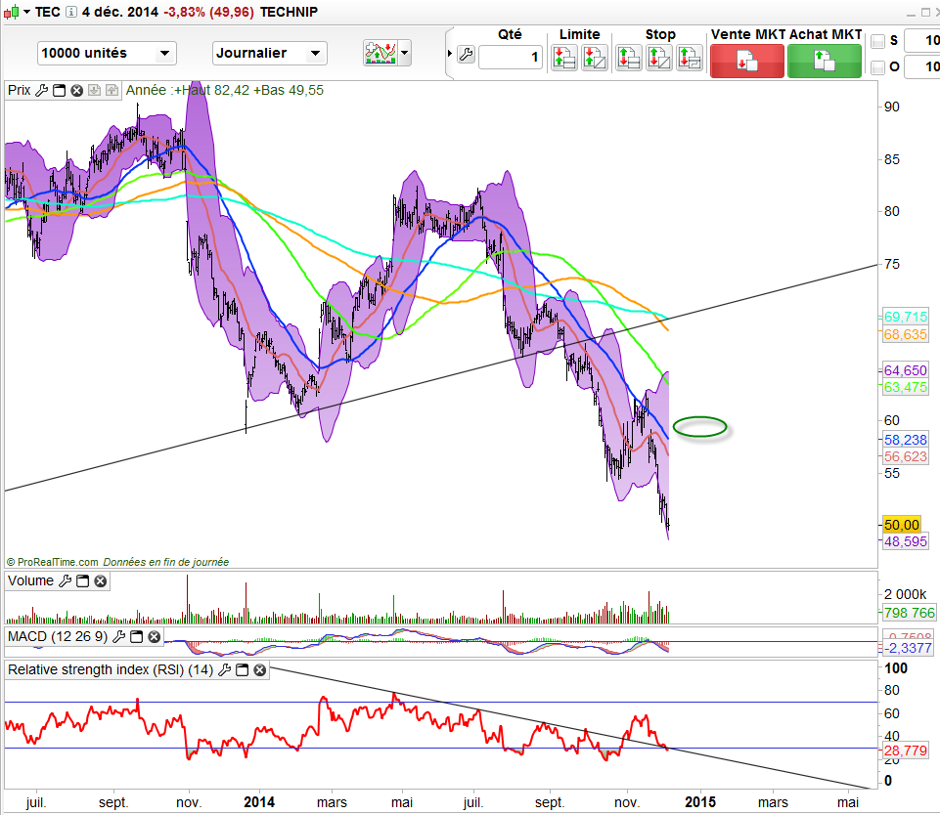Click the Qté quantity input field
The image size is (940, 815).
511,58
